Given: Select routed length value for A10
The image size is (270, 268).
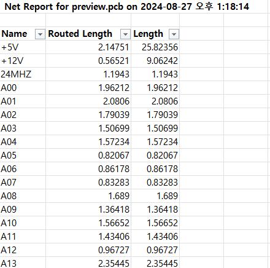Looking at the screenshot, I should [x=88, y=223].
